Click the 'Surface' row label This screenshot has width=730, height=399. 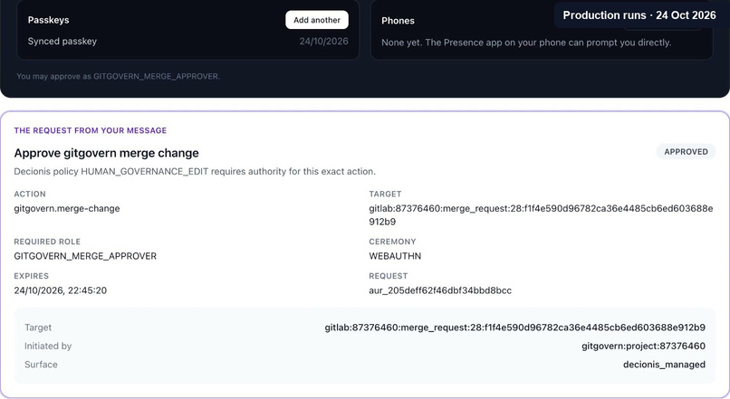click(41, 365)
